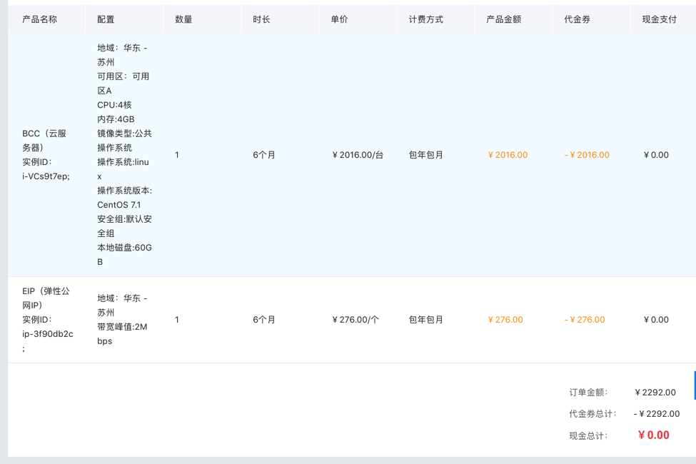Click the red 现金总计 amount ¥0.00

click(653, 435)
